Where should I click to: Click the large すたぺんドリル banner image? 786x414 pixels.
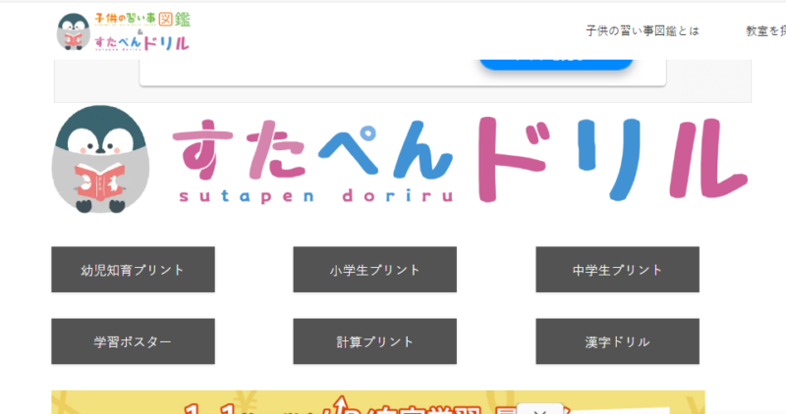point(400,159)
